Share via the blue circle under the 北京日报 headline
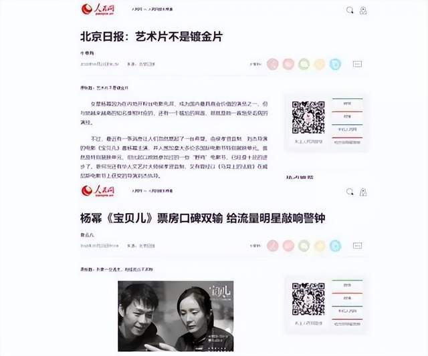This screenshot has height=356, width=428. point(335,64)
